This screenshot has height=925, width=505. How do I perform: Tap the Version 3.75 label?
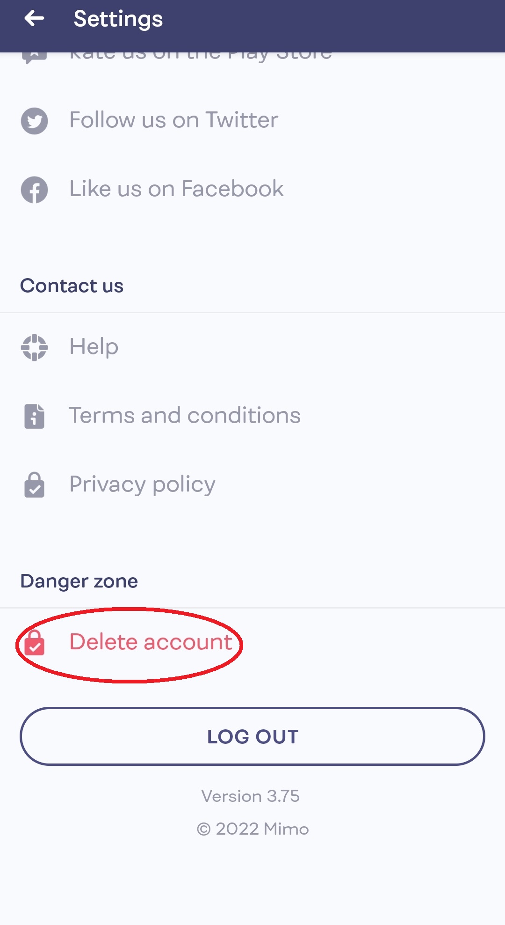point(250,796)
